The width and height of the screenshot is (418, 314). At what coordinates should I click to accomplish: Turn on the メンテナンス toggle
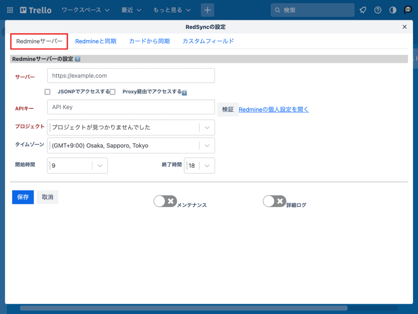click(165, 201)
